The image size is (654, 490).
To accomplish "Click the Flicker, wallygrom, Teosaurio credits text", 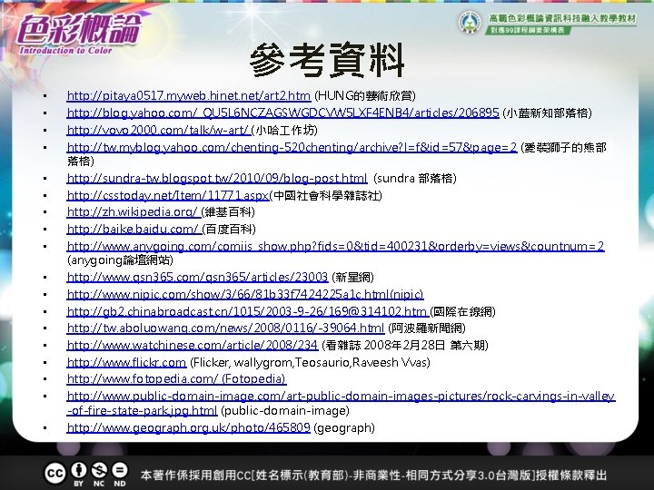I will click(310, 362).
